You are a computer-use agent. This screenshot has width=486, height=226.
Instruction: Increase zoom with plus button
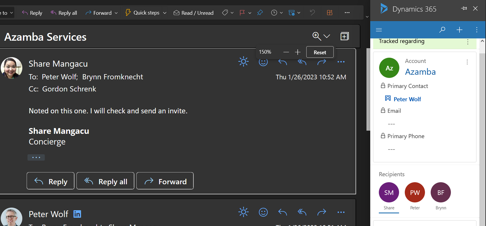pyautogui.click(x=298, y=52)
